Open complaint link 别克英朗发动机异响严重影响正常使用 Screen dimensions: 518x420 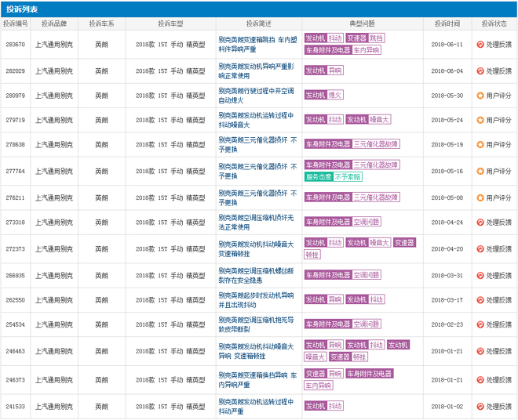tap(256, 71)
